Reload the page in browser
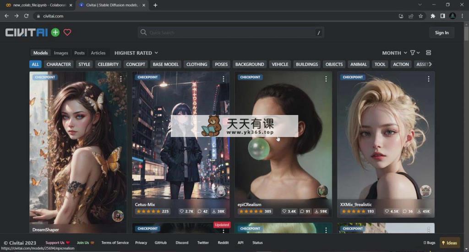Viewport: 469px width, 252px height. 26,16
